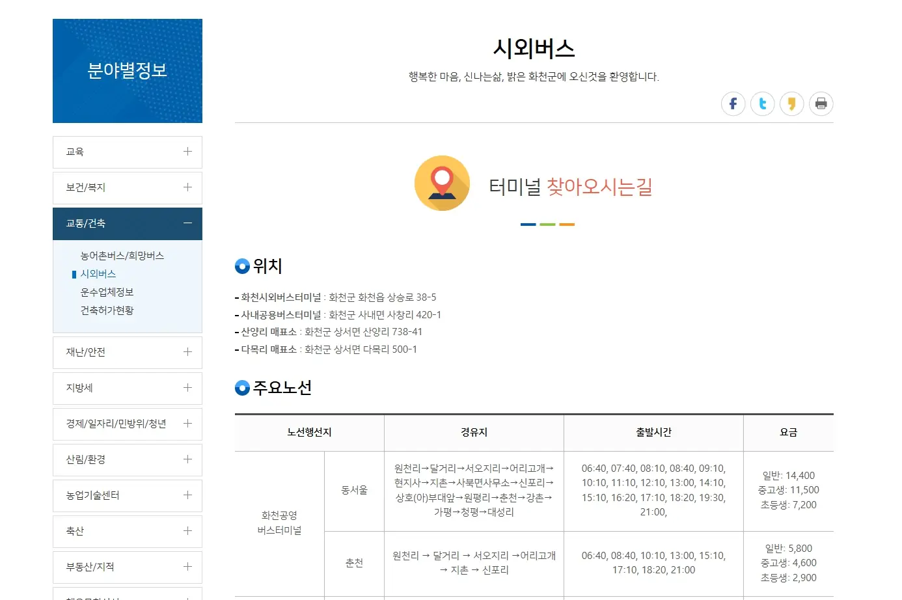The width and height of the screenshot is (902, 600).
Task: Expand 재난/안전 with plus icon
Action: 187,352
